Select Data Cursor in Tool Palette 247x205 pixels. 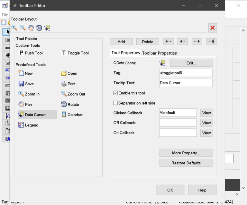(x=38, y=115)
